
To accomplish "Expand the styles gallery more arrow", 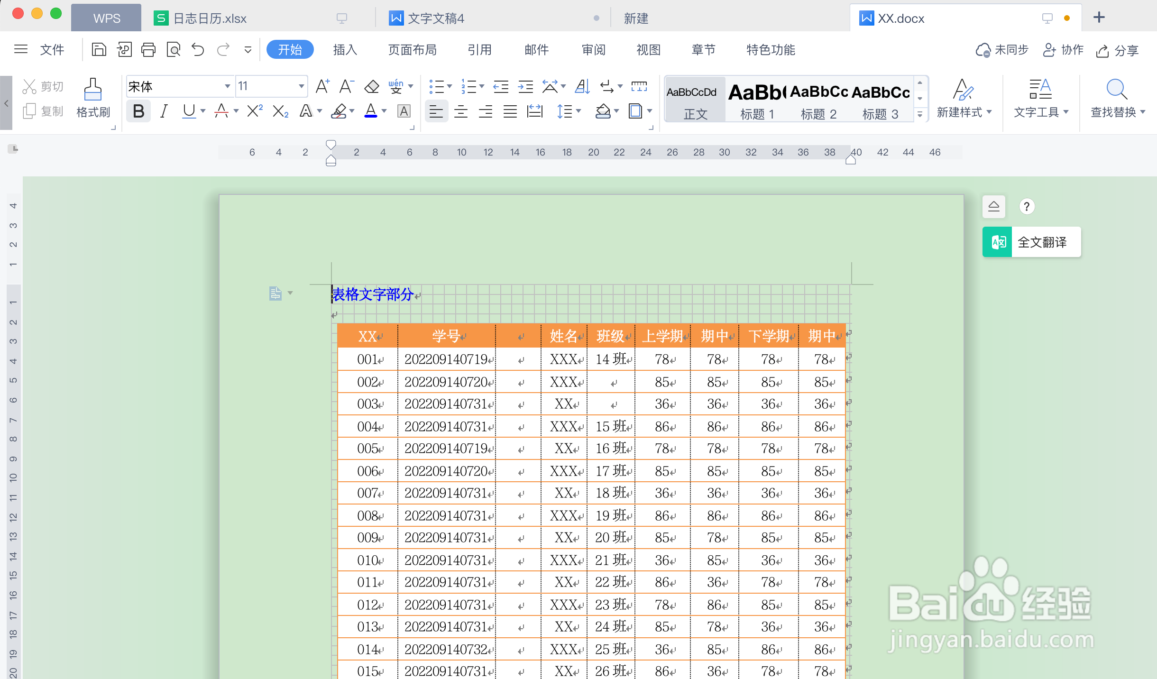I will pyautogui.click(x=920, y=114).
